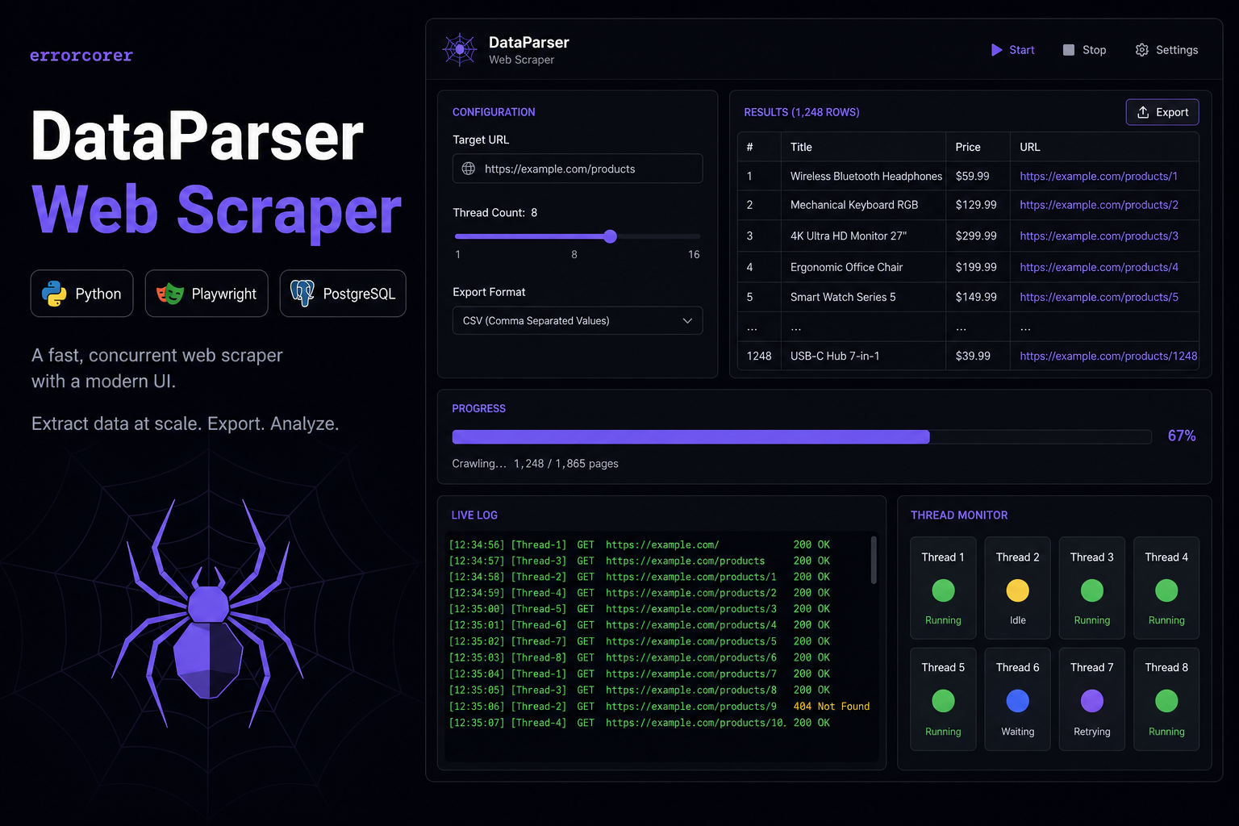The width and height of the screenshot is (1239, 826).
Task: Click the Thread 7 Retrying label
Action: (x=1092, y=732)
